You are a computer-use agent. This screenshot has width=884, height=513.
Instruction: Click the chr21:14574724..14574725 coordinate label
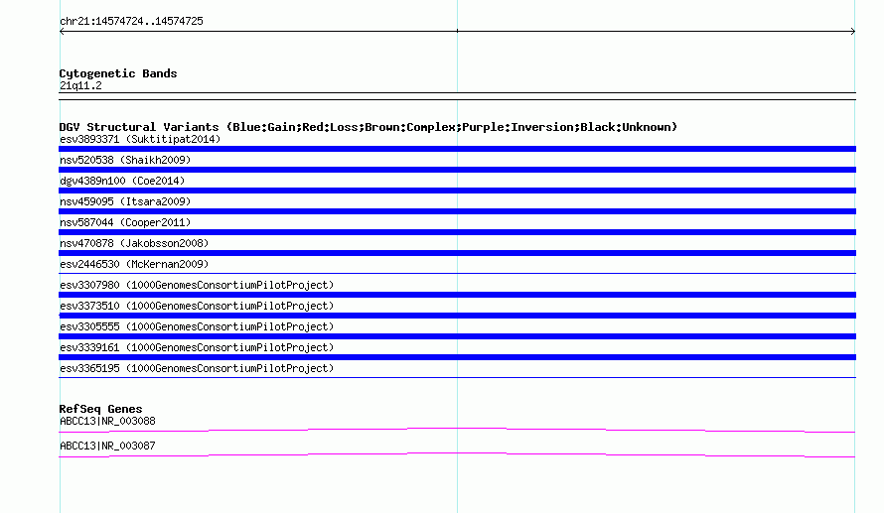(131, 21)
